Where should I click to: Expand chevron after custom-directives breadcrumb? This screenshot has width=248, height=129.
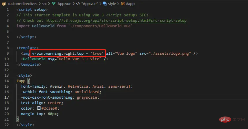(39, 4)
